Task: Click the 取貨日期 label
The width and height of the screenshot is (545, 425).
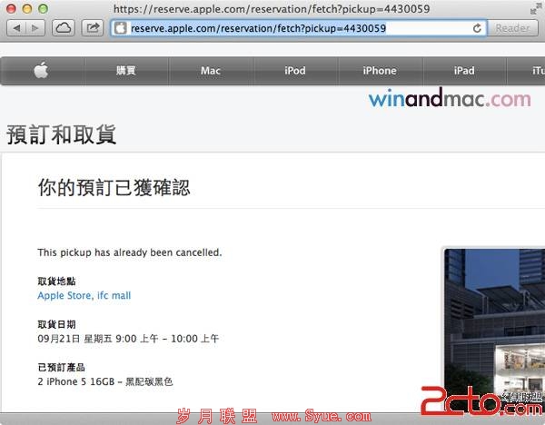Action: click(56, 324)
